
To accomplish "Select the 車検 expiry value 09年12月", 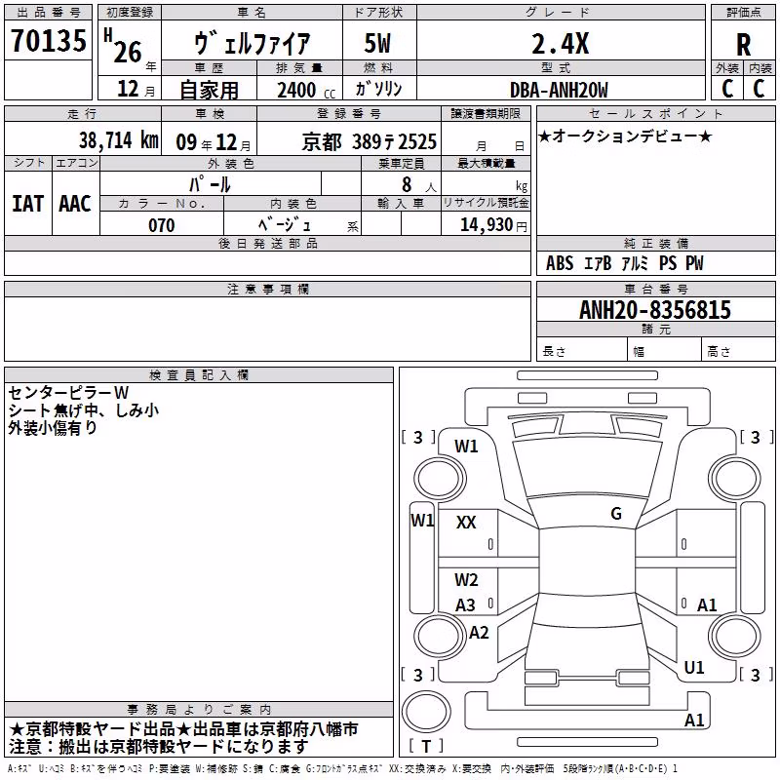I will pyautogui.click(x=214, y=143).
